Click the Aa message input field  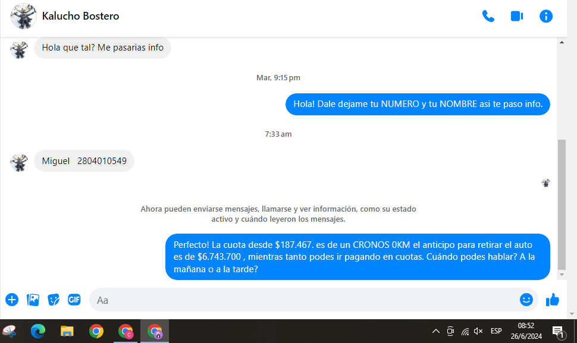313,300
